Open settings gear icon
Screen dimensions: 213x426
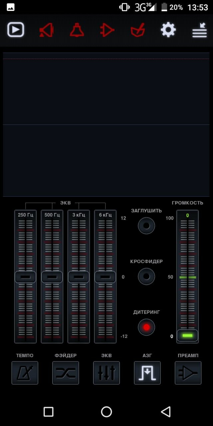168,30
